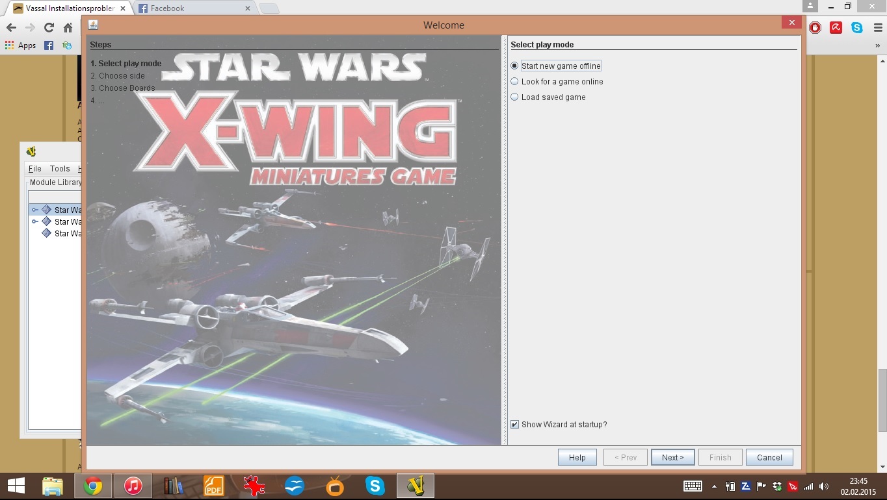
Task: Reload the current browser page
Action: (x=49, y=27)
